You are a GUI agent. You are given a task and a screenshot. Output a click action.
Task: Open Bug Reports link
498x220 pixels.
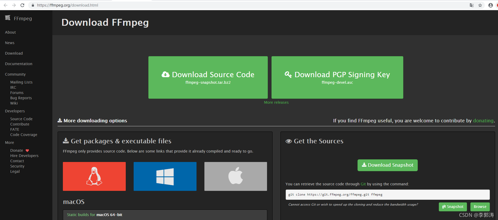coord(21,98)
